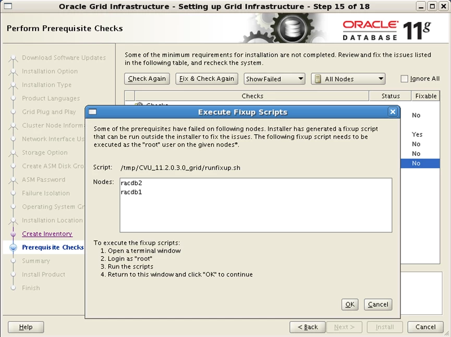Image resolution: width=451 pixels, height=337 pixels.
Task: Click the Yes value in Fixable column
Action: click(x=417, y=135)
